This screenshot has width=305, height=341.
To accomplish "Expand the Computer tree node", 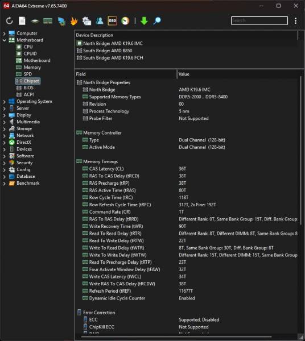I will 4,34.
